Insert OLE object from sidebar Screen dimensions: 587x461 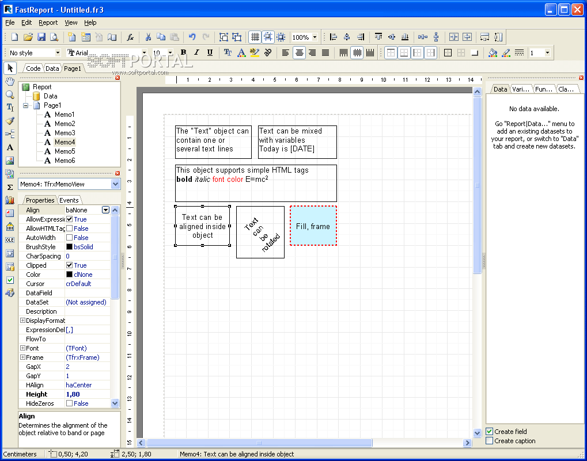10,240
